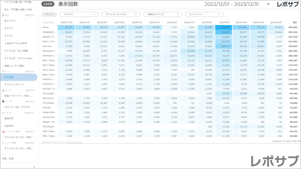Viewport: 301px width, 169px height.
Task: Click the デバイス section monitor icon
Action: coord(3,102)
